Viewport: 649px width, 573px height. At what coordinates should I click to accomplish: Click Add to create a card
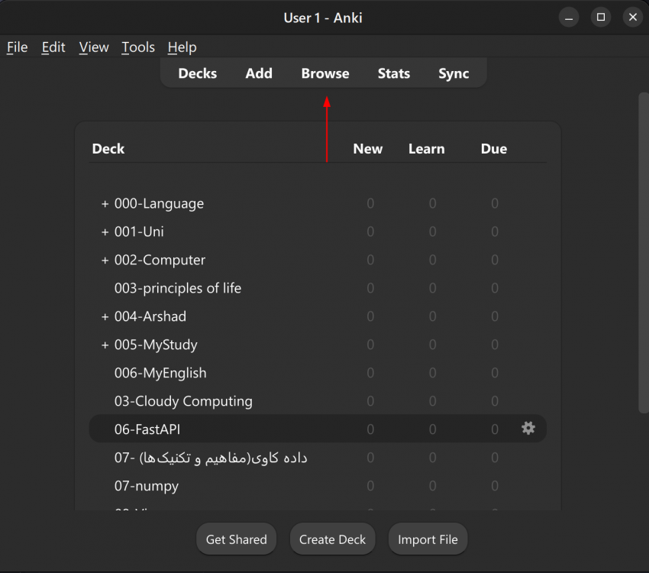(259, 73)
